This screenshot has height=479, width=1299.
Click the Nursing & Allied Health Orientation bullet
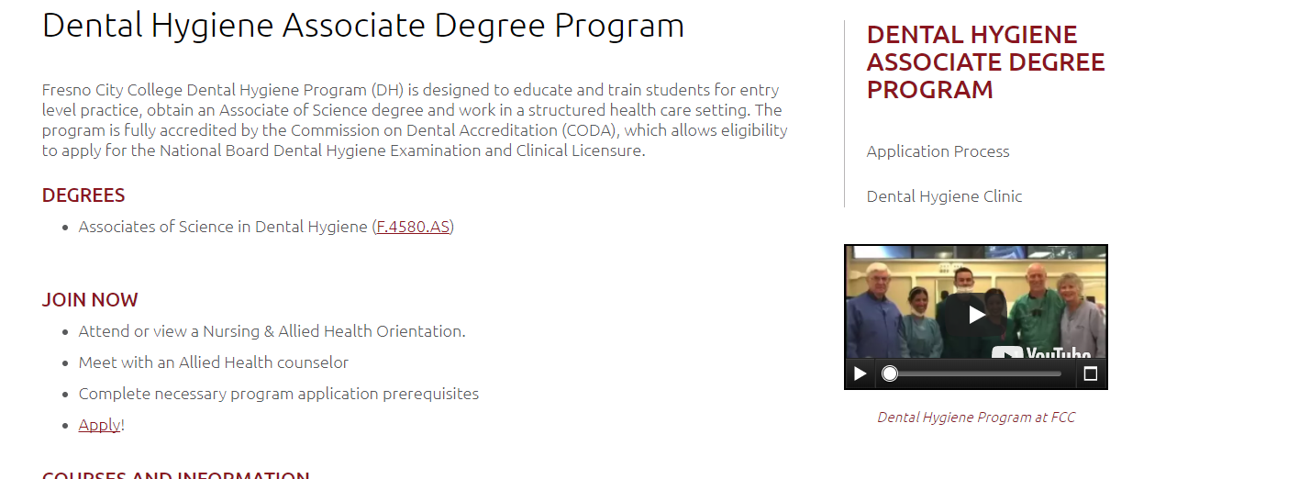[x=272, y=331]
